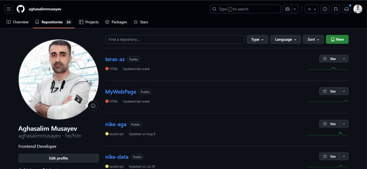Open the create new plus dropdown

click(x=311, y=9)
